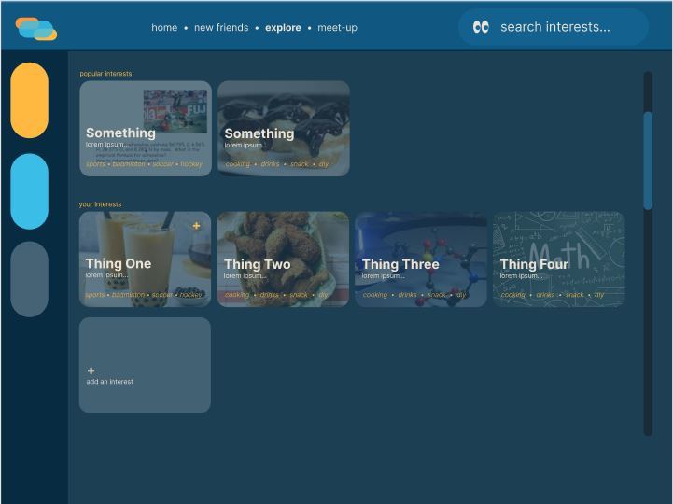
Task: Click the white plus above add an interest
Action: [91, 371]
